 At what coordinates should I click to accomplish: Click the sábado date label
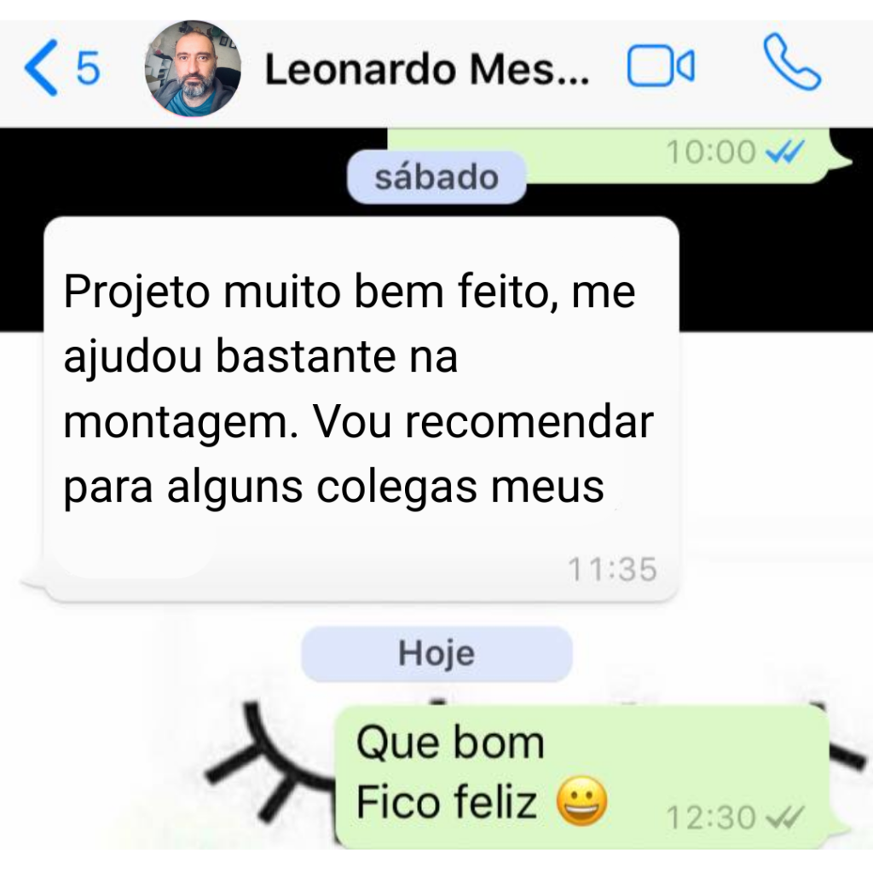tap(436, 177)
